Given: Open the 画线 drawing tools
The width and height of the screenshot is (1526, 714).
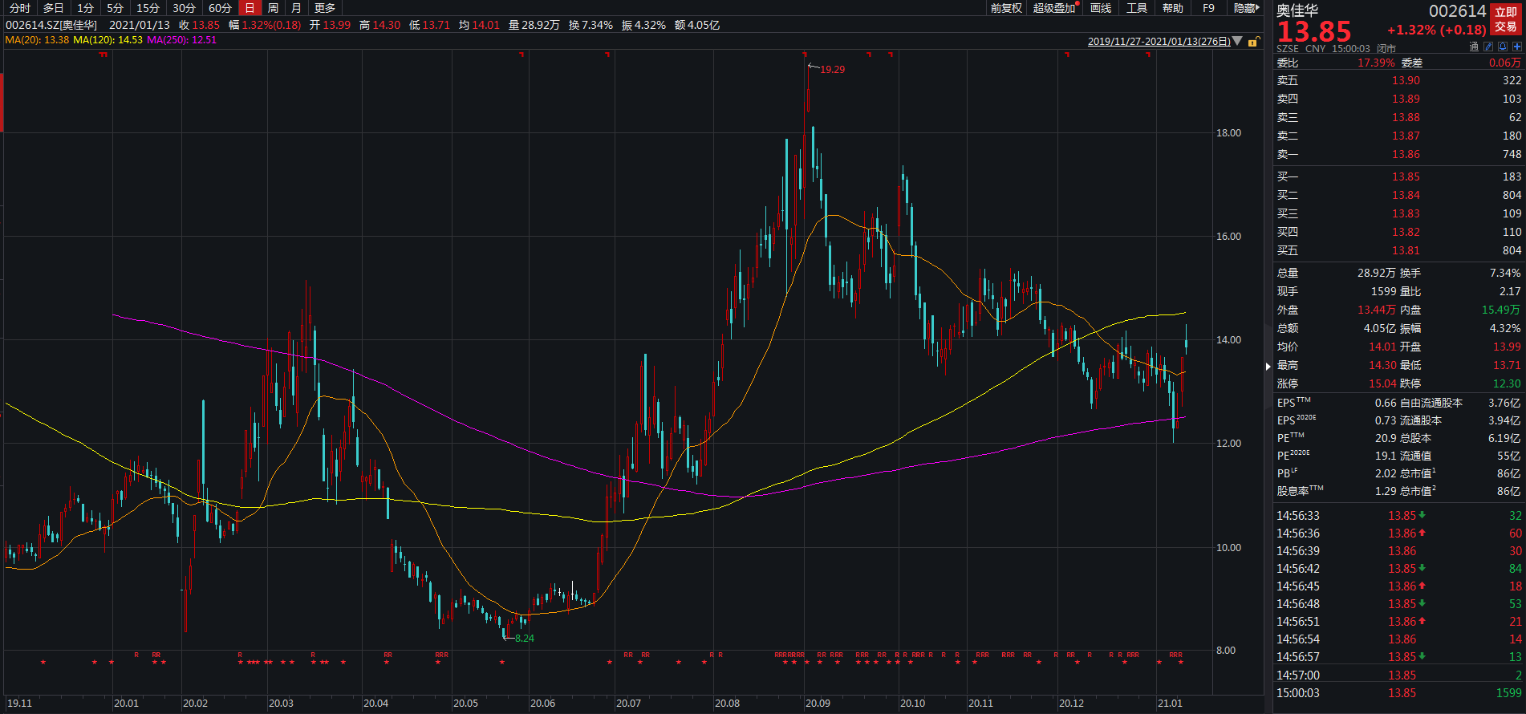Looking at the screenshot, I should point(1101,8).
